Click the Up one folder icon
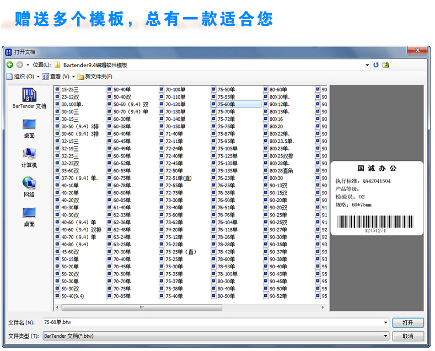Viewport: 435px width, 351px height. (x=385, y=64)
